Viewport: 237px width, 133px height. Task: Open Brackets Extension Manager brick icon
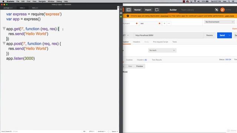click(x=121, y=13)
